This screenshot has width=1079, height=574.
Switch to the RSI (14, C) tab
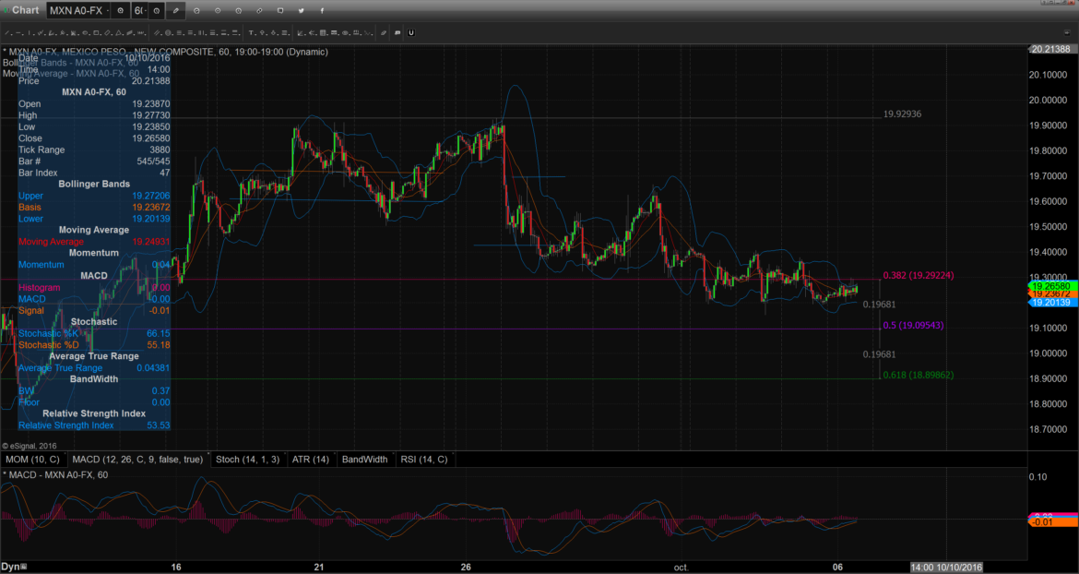[424, 459]
